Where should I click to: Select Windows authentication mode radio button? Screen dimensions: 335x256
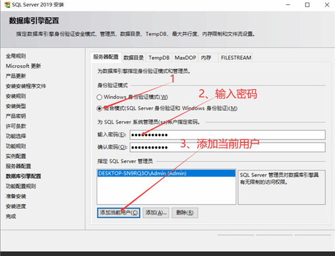point(99,97)
